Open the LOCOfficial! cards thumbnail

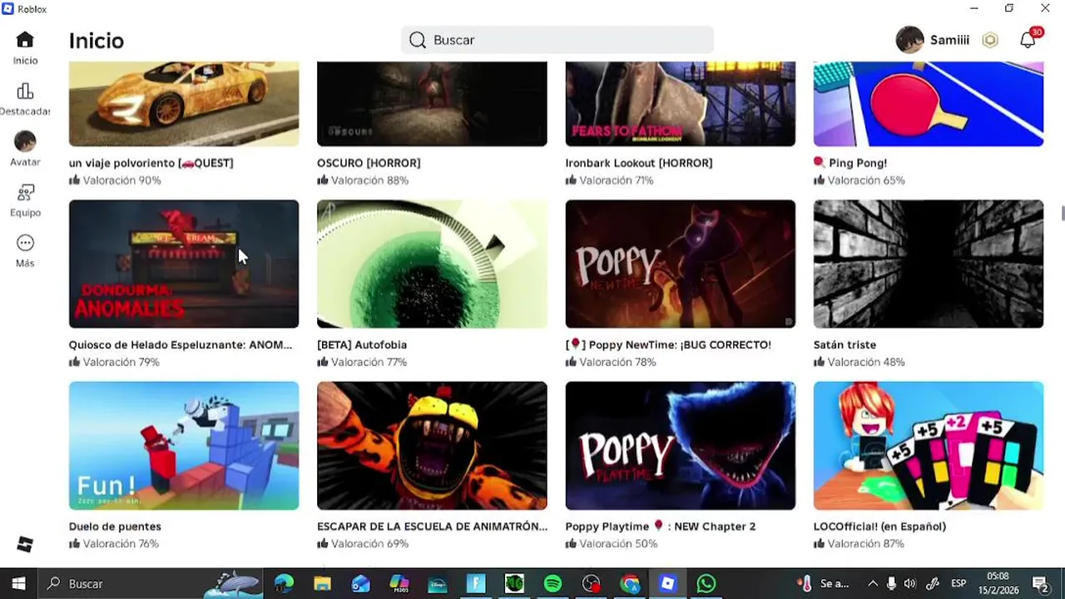pos(929,445)
